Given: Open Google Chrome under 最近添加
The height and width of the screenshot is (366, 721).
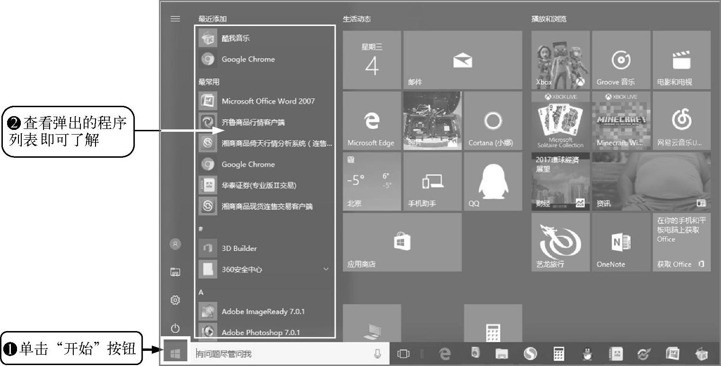Looking at the screenshot, I should point(265,59).
